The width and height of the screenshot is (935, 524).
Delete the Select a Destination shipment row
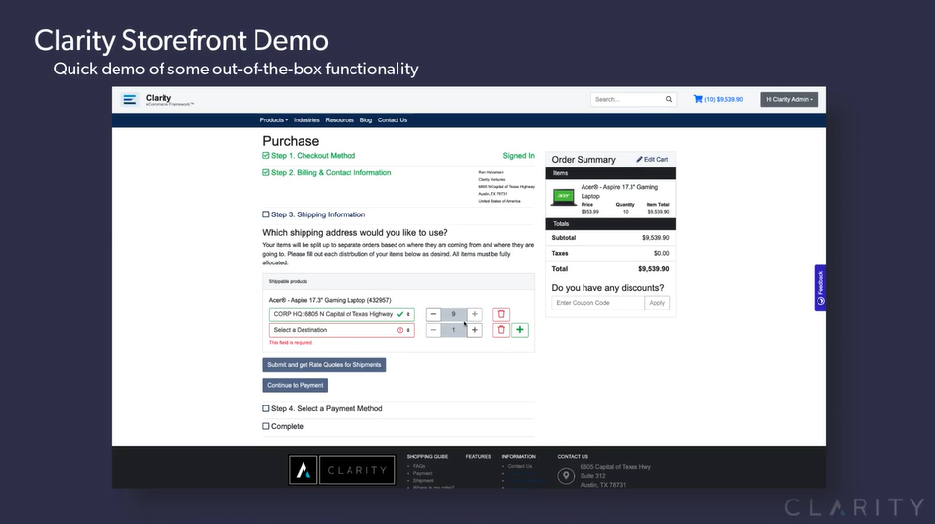(501, 330)
